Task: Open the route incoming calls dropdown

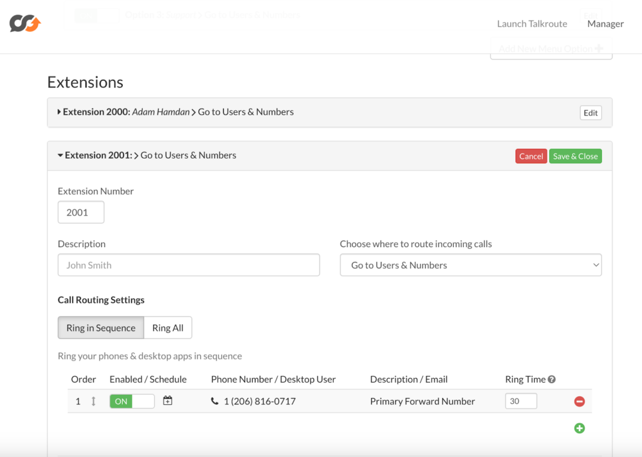Action: [471, 265]
